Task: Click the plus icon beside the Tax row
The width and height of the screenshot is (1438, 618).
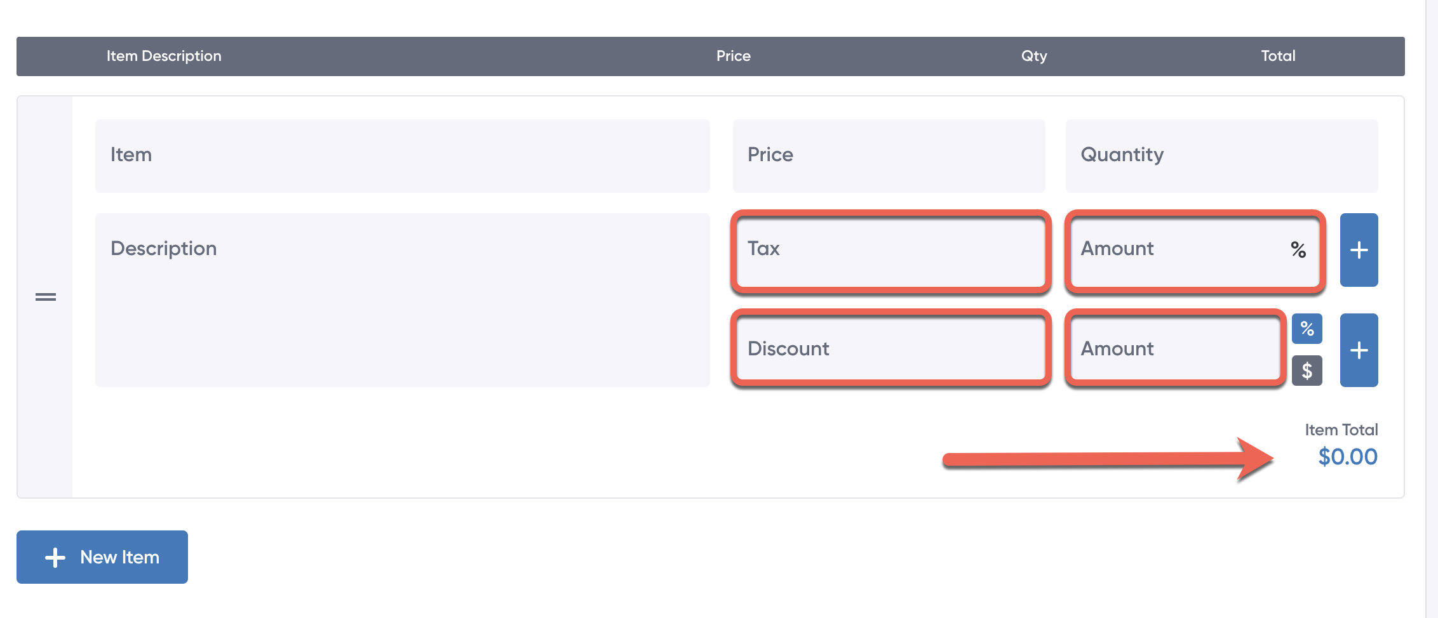Action: (1359, 250)
